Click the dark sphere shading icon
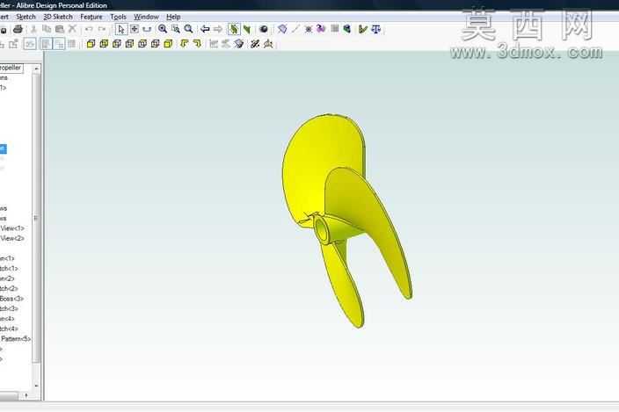 [264, 29]
